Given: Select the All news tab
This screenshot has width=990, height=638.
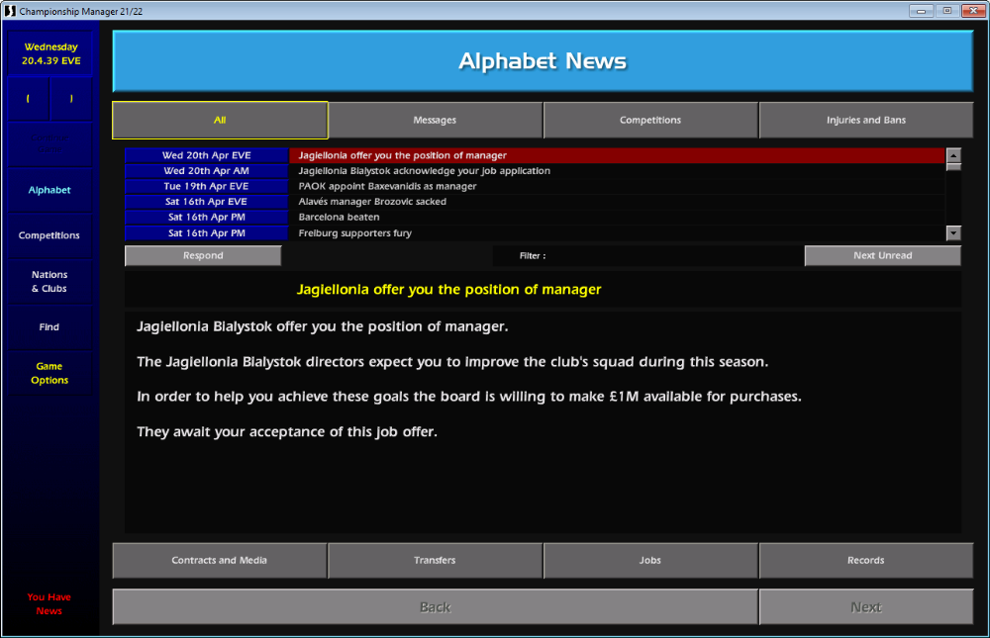Looking at the screenshot, I should coord(220,120).
